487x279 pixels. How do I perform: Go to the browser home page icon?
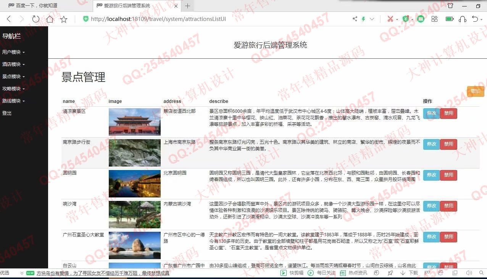click(x=50, y=19)
